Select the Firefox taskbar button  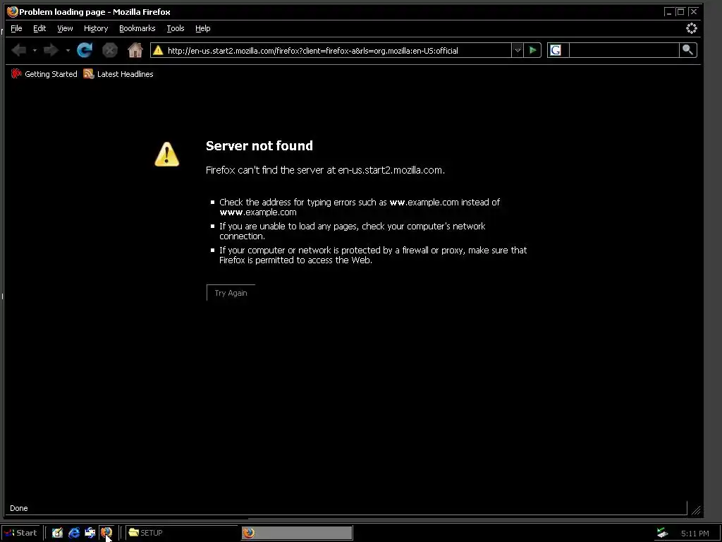tap(297, 533)
